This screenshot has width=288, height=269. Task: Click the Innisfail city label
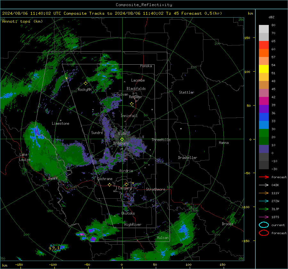tap(129, 116)
